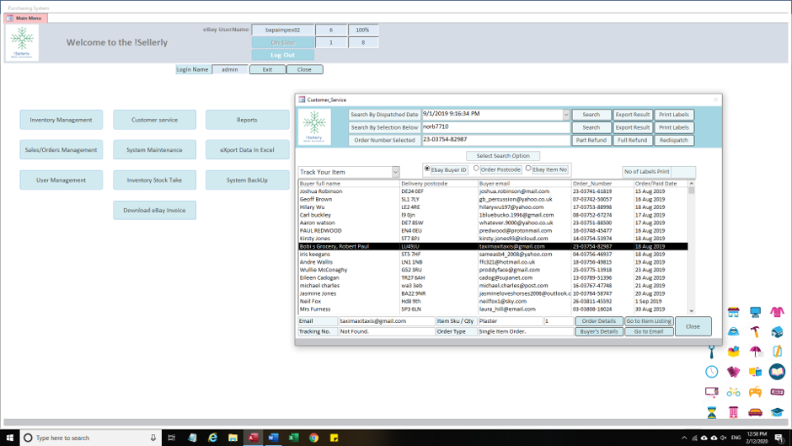This screenshot has width=792, height=446.
Task: Open Microsoft Access from the taskbar
Action: (253, 438)
